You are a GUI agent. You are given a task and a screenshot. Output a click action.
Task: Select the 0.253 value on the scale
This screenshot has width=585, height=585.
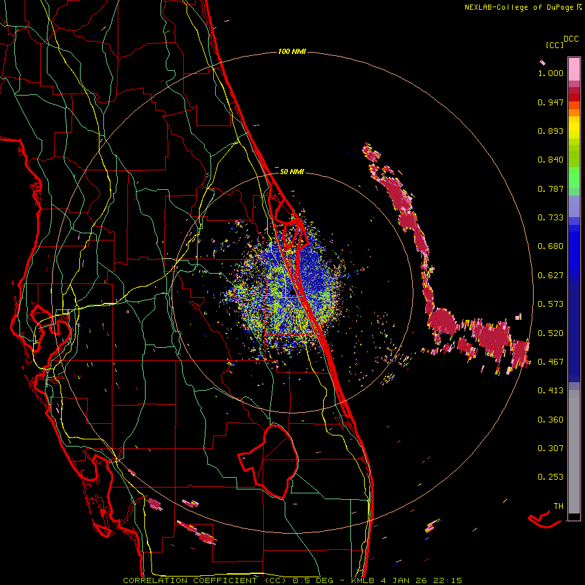[x=551, y=477]
